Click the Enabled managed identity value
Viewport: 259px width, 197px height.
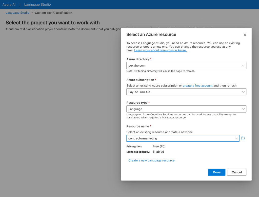pyautogui.click(x=158, y=152)
